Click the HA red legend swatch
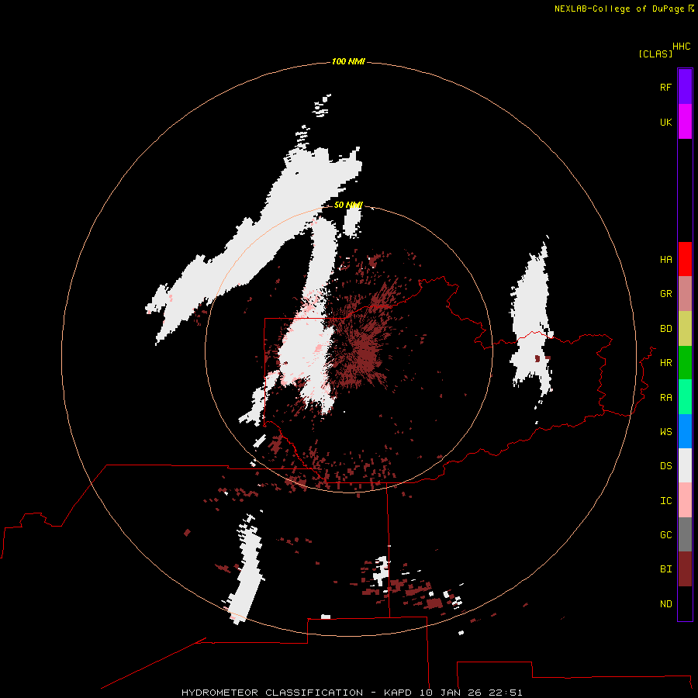The image size is (698, 698). point(685,259)
